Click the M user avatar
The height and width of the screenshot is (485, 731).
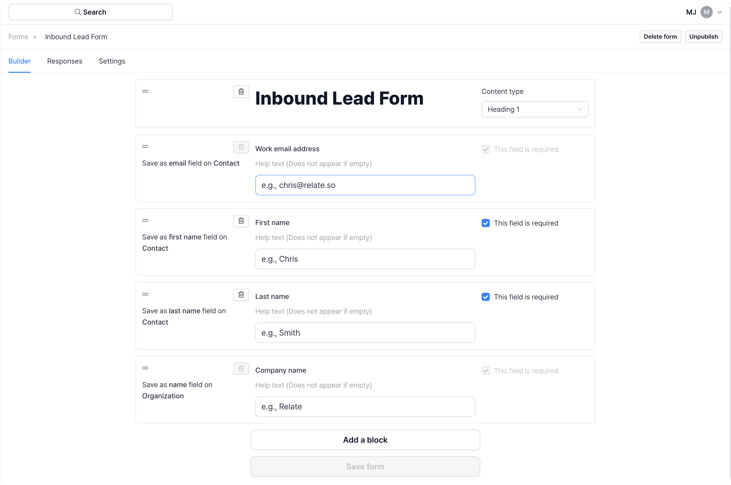tap(706, 12)
